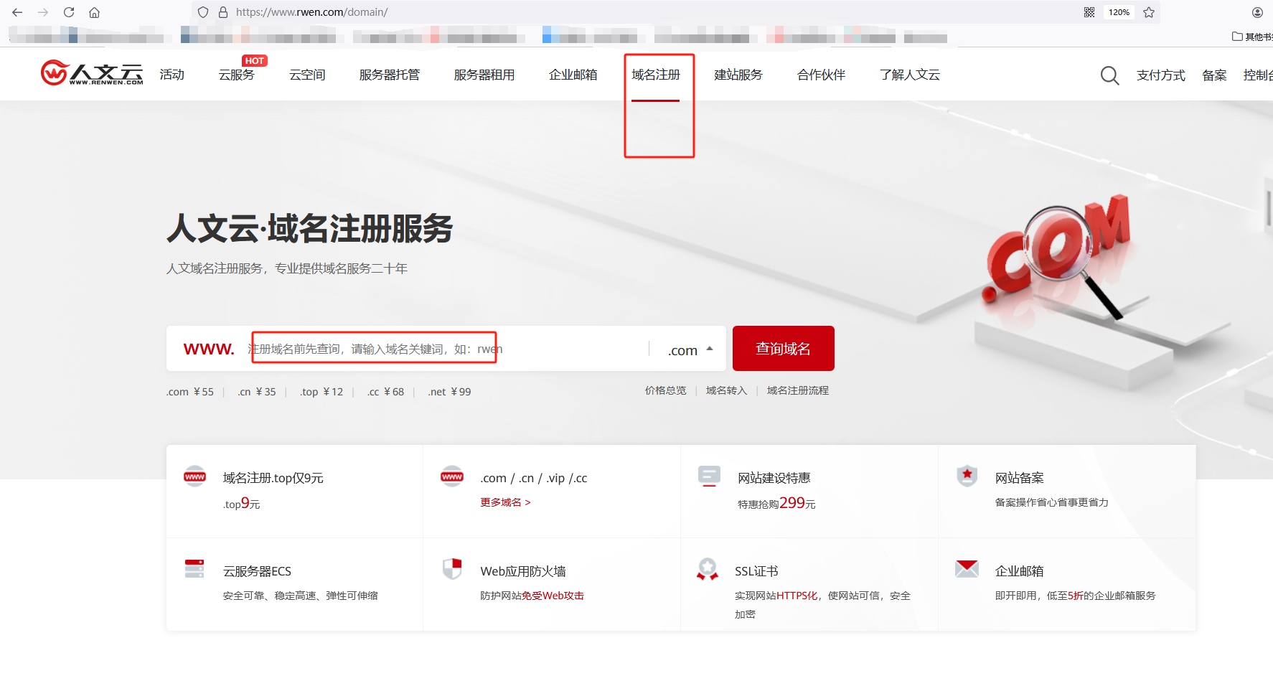
Task: Click the 云服务器ECS card title
Action: click(257, 571)
